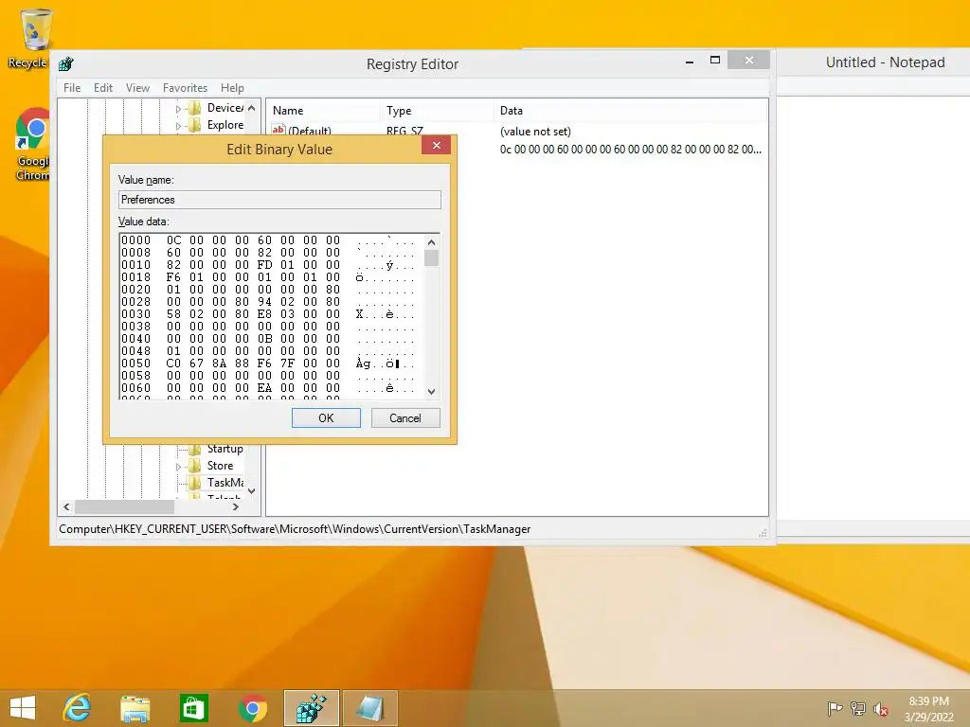Click the tree horizontal scrollbar thumb
Image resolution: width=970 pixels, height=727 pixels.
pyautogui.click(x=124, y=507)
